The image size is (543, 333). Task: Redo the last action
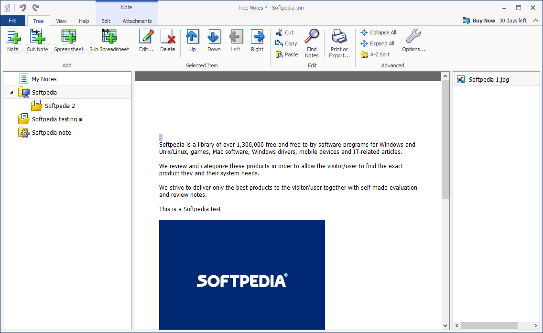pos(36,7)
